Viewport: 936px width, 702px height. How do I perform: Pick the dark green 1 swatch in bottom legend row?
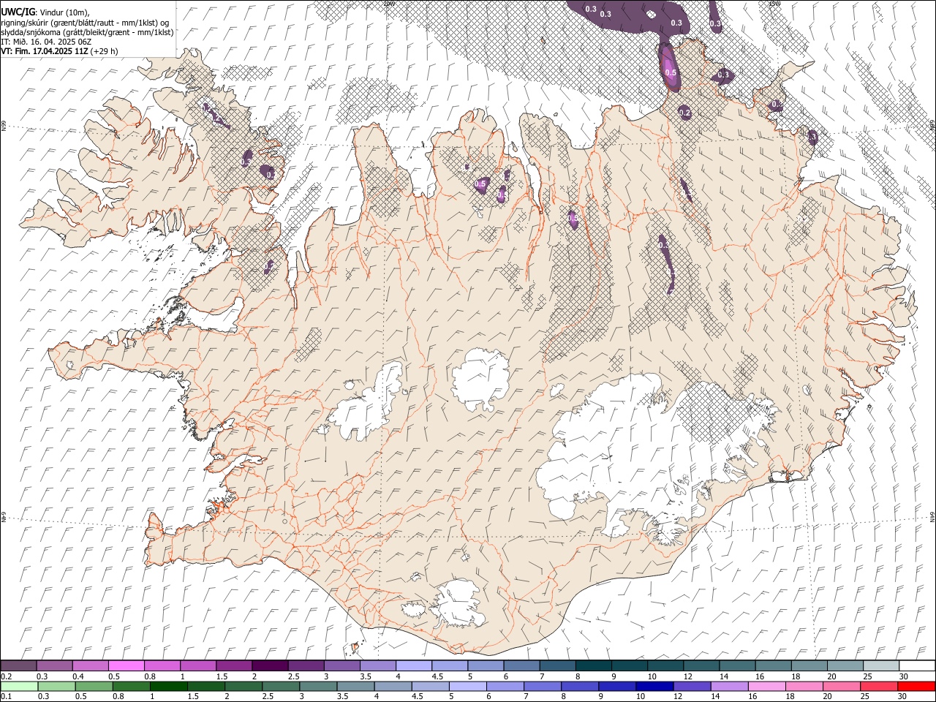pyautogui.click(x=168, y=687)
